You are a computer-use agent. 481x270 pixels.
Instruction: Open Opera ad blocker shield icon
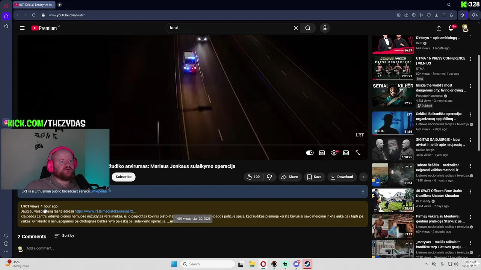point(414,15)
